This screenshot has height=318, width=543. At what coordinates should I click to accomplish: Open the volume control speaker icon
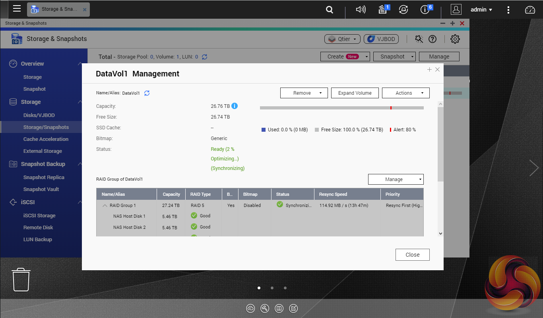[361, 10]
